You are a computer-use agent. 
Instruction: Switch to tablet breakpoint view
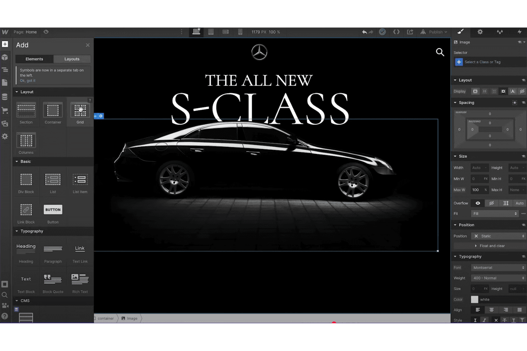(211, 32)
